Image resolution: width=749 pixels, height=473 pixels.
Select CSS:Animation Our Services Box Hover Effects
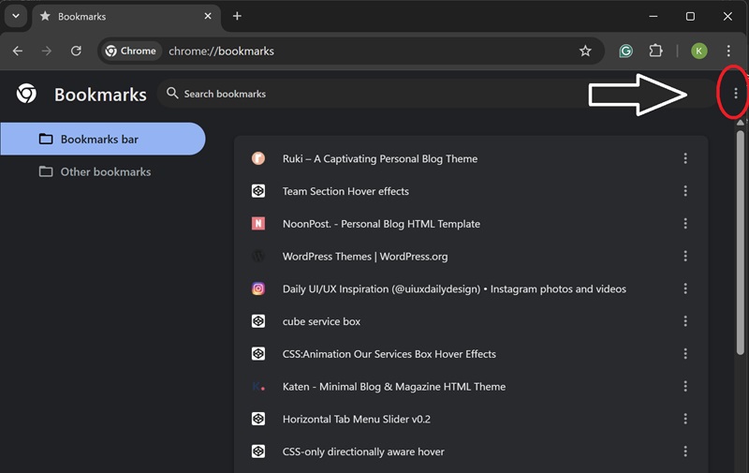(471, 353)
